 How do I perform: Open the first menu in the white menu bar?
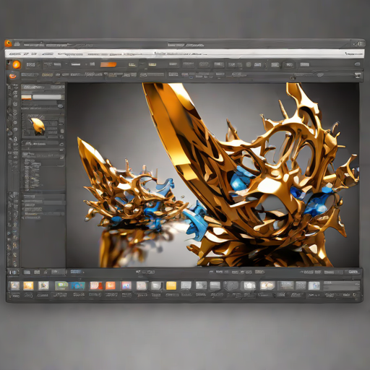15,54
